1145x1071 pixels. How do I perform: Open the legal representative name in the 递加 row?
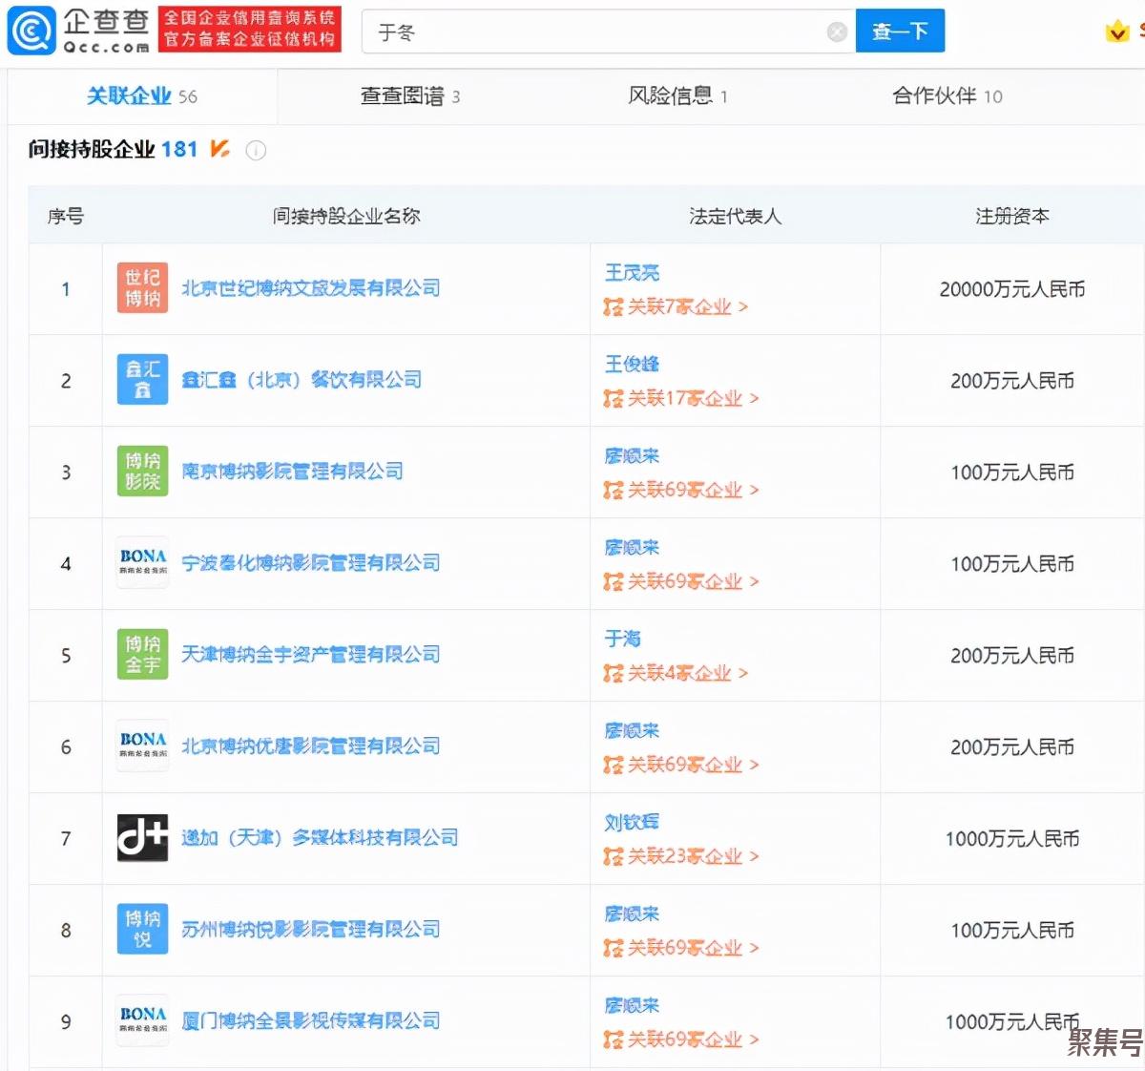coord(632,823)
